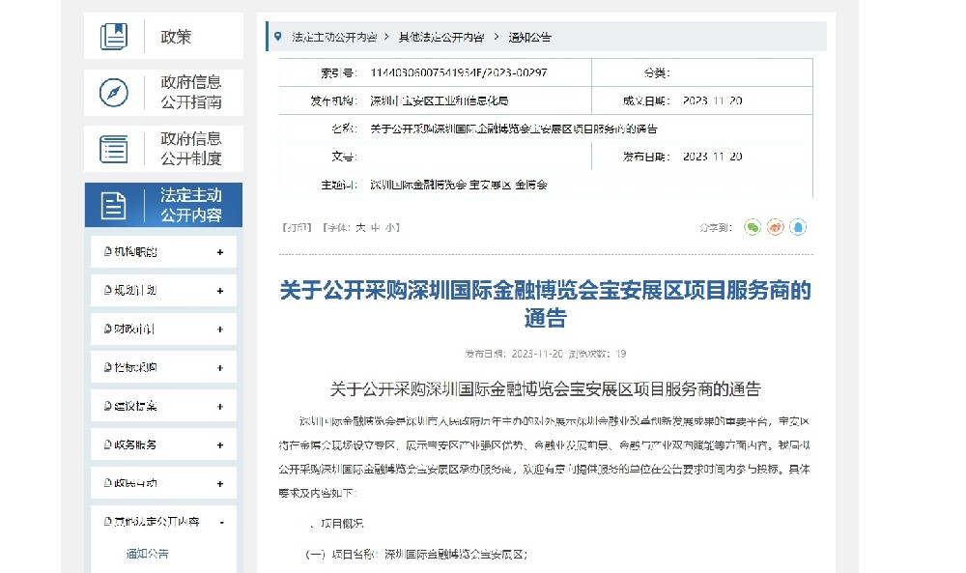Image resolution: width=966 pixels, height=573 pixels.
Task: Go to 通知公告 breadcrumb link
Action: [x=529, y=37]
